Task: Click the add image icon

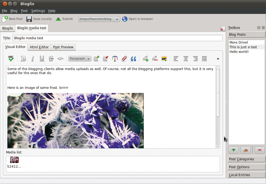Action: click(x=164, y=59)
